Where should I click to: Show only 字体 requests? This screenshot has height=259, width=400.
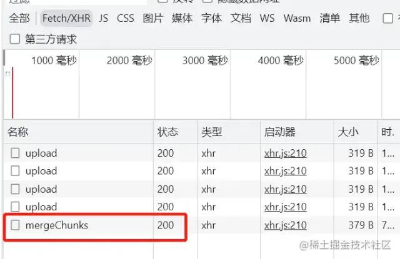click(211, 18)
